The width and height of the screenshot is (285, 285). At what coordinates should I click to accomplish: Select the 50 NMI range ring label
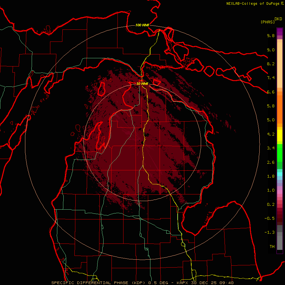pyautogui.click(x=142, y=84)
